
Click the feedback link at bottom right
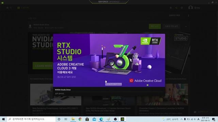pos(203,112)
